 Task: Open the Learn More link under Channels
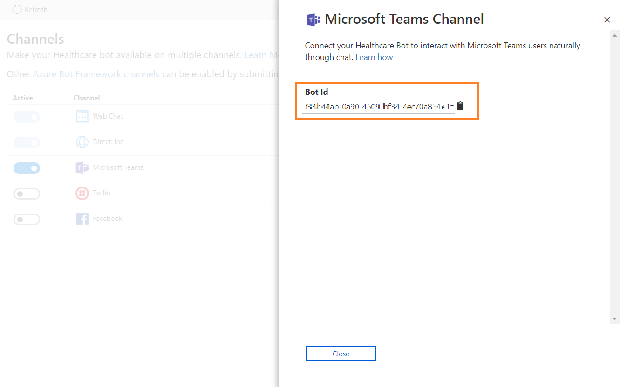(261, 55)
